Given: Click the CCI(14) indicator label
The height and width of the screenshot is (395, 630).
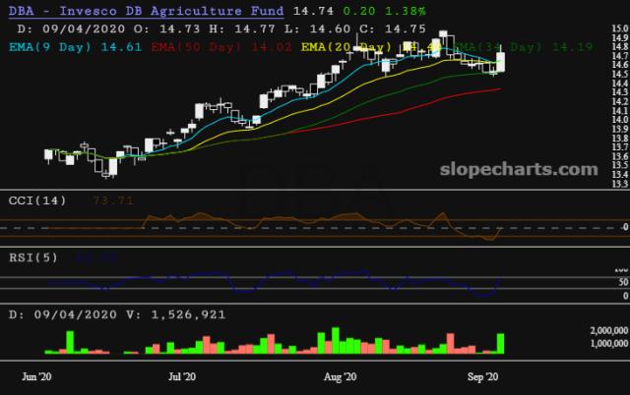Looking at the screenshot, I should click(35, 199).
